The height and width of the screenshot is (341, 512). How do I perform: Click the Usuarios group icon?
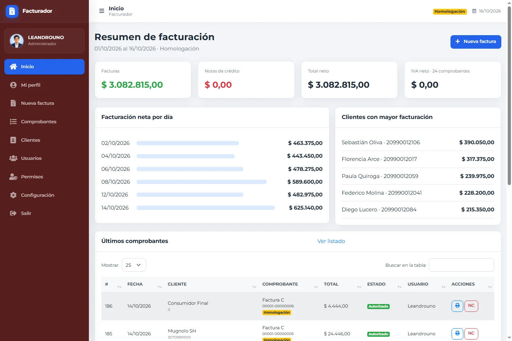pos(13,158)
